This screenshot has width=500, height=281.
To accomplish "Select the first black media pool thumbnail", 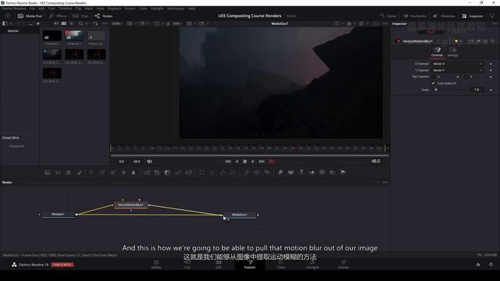I will click(52, 36).
